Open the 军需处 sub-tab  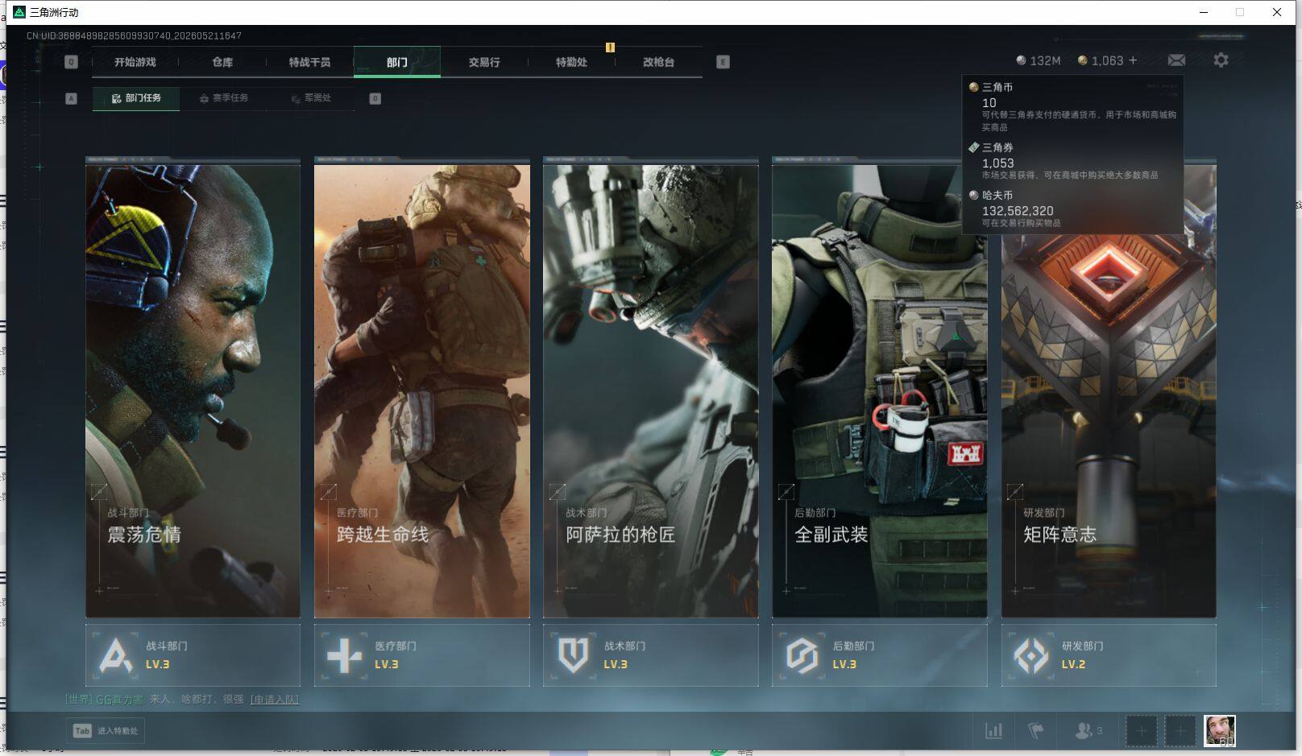coord(312,98)
